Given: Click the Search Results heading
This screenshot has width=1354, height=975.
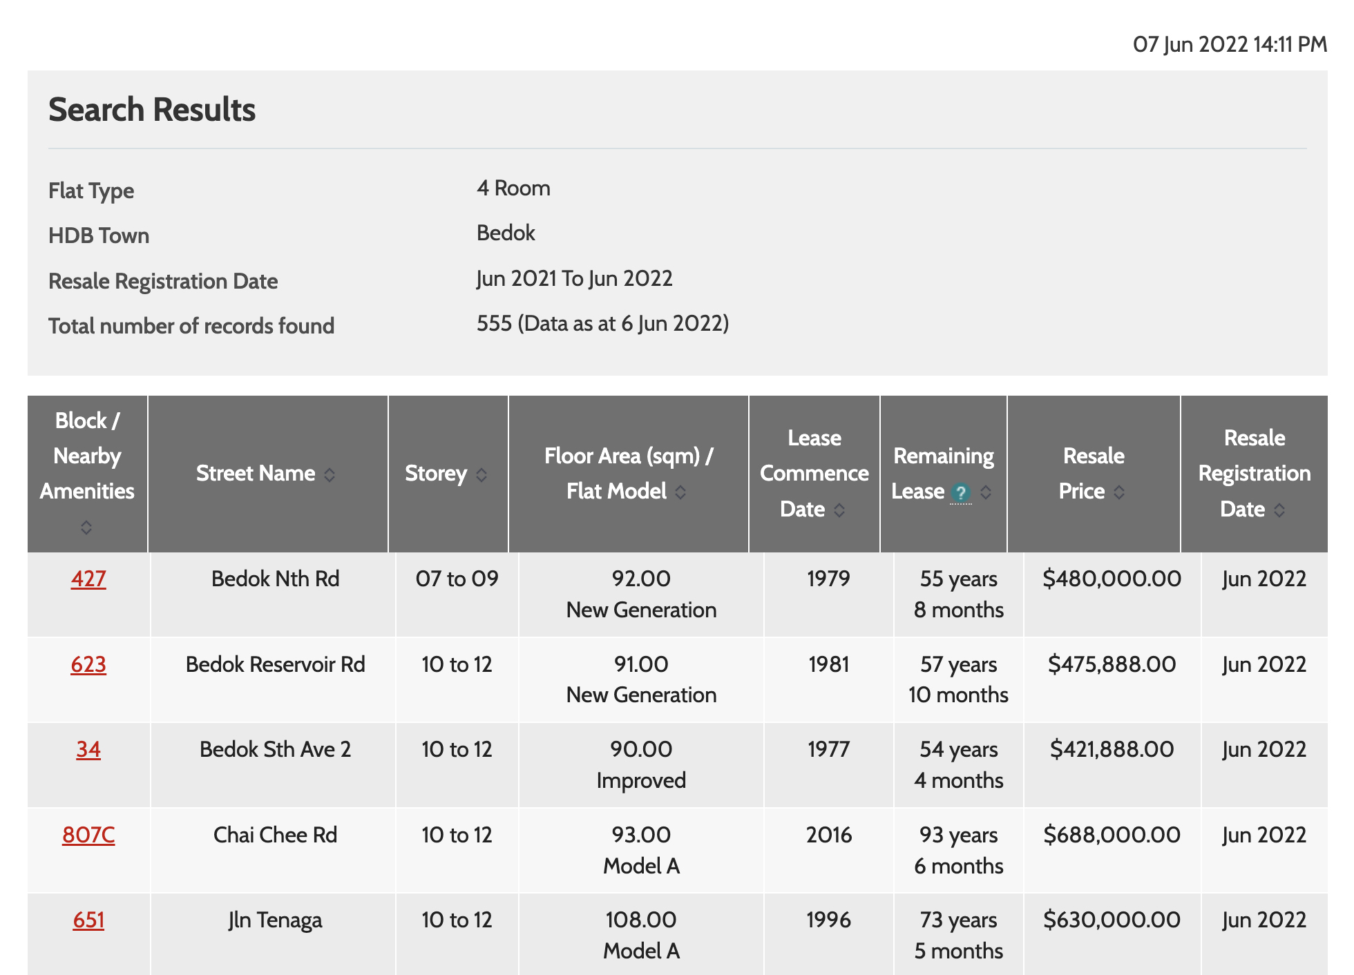Looking at the screenshot, I should pos(152,110).
